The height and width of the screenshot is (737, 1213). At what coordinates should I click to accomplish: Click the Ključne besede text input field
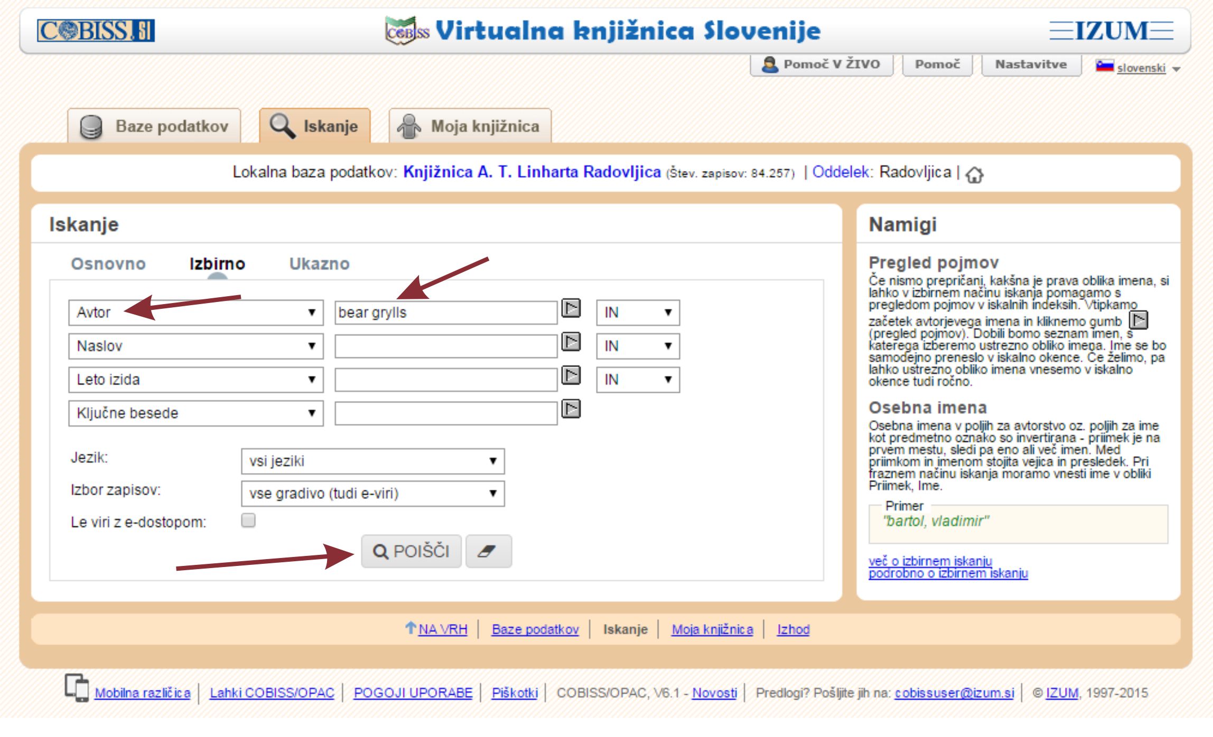(x=446, y=413)
